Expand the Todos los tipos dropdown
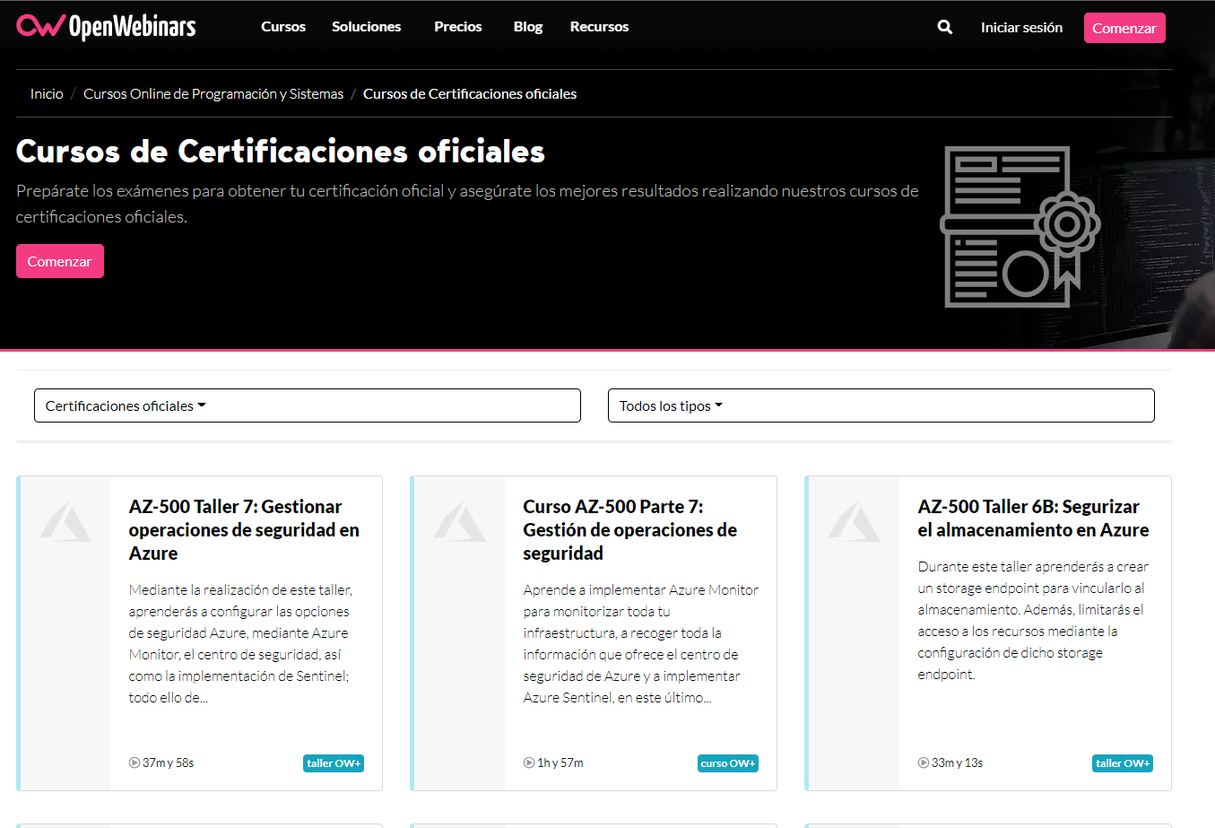The image size is (1215, 828). [881, 405]
